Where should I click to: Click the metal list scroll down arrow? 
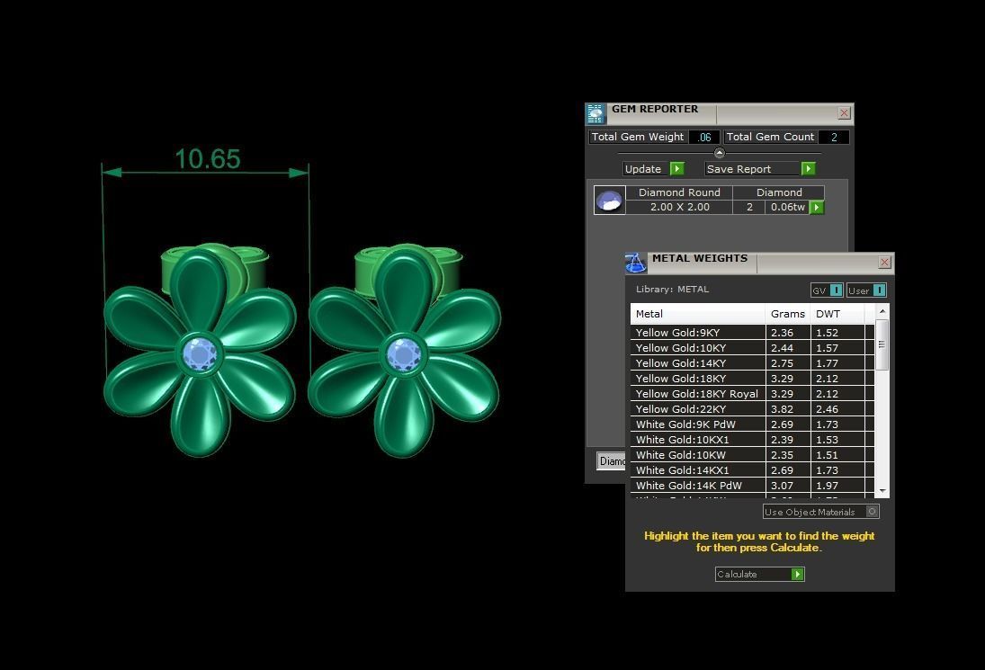(x=882, y=491)
